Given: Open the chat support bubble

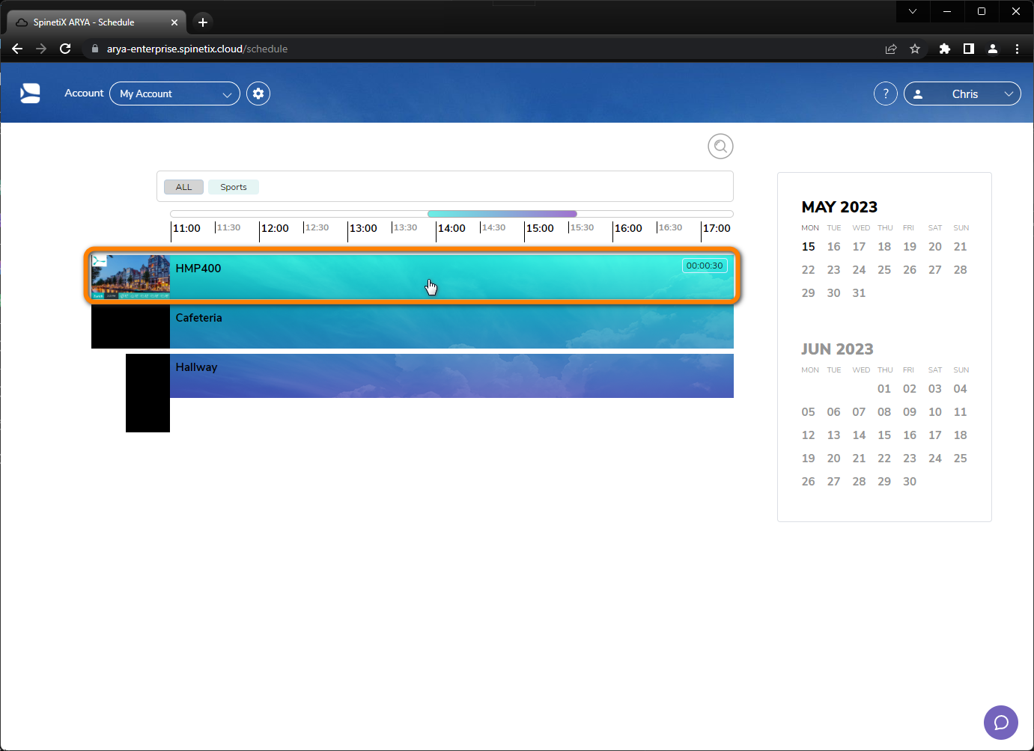Looking at the screenshot, I should (1001, 723).
